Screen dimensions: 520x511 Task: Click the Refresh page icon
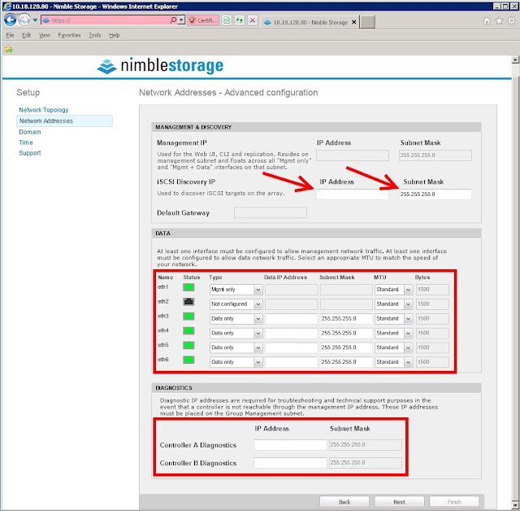coord(240,20)
